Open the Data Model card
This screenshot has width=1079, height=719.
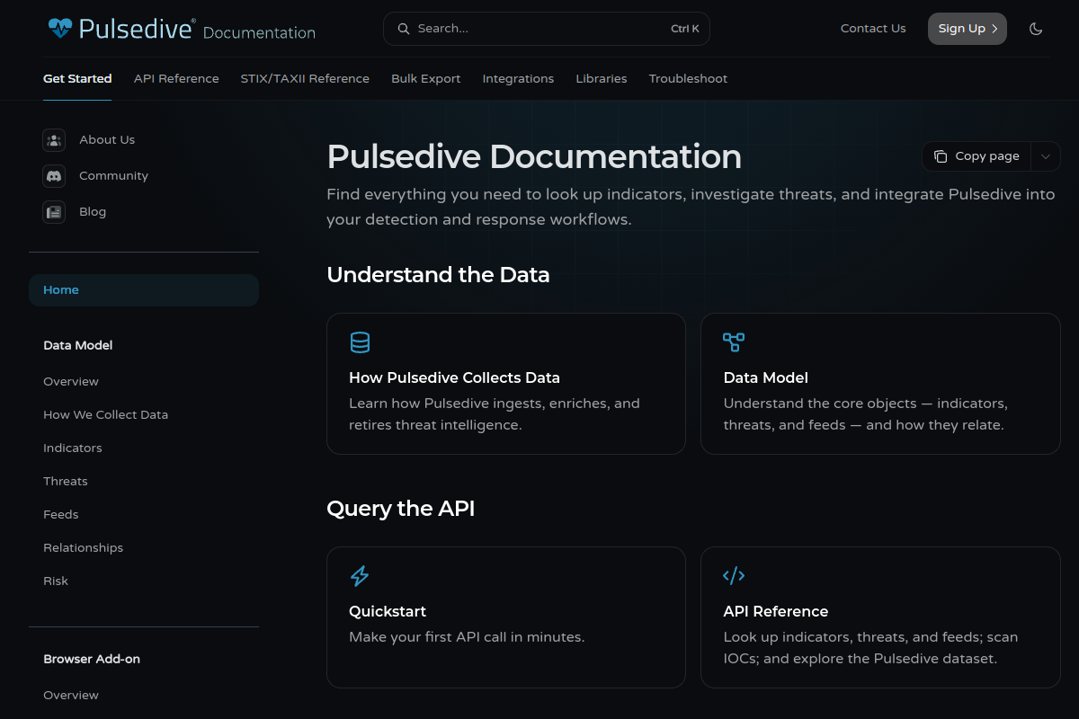(x=880, y=384)
